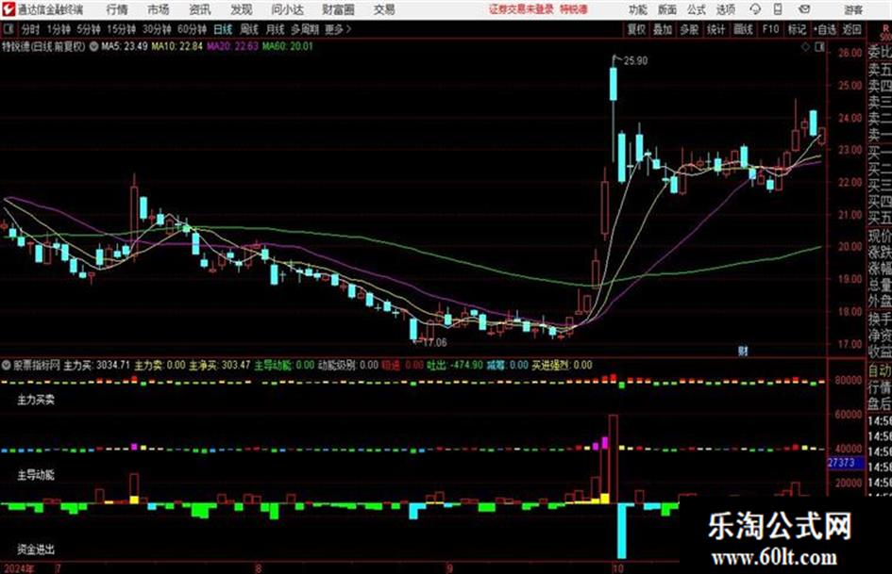This screenshot has height=574, width=892.
Task: Click the 证券交易未登录 login link
Action: tap(521, 9)
